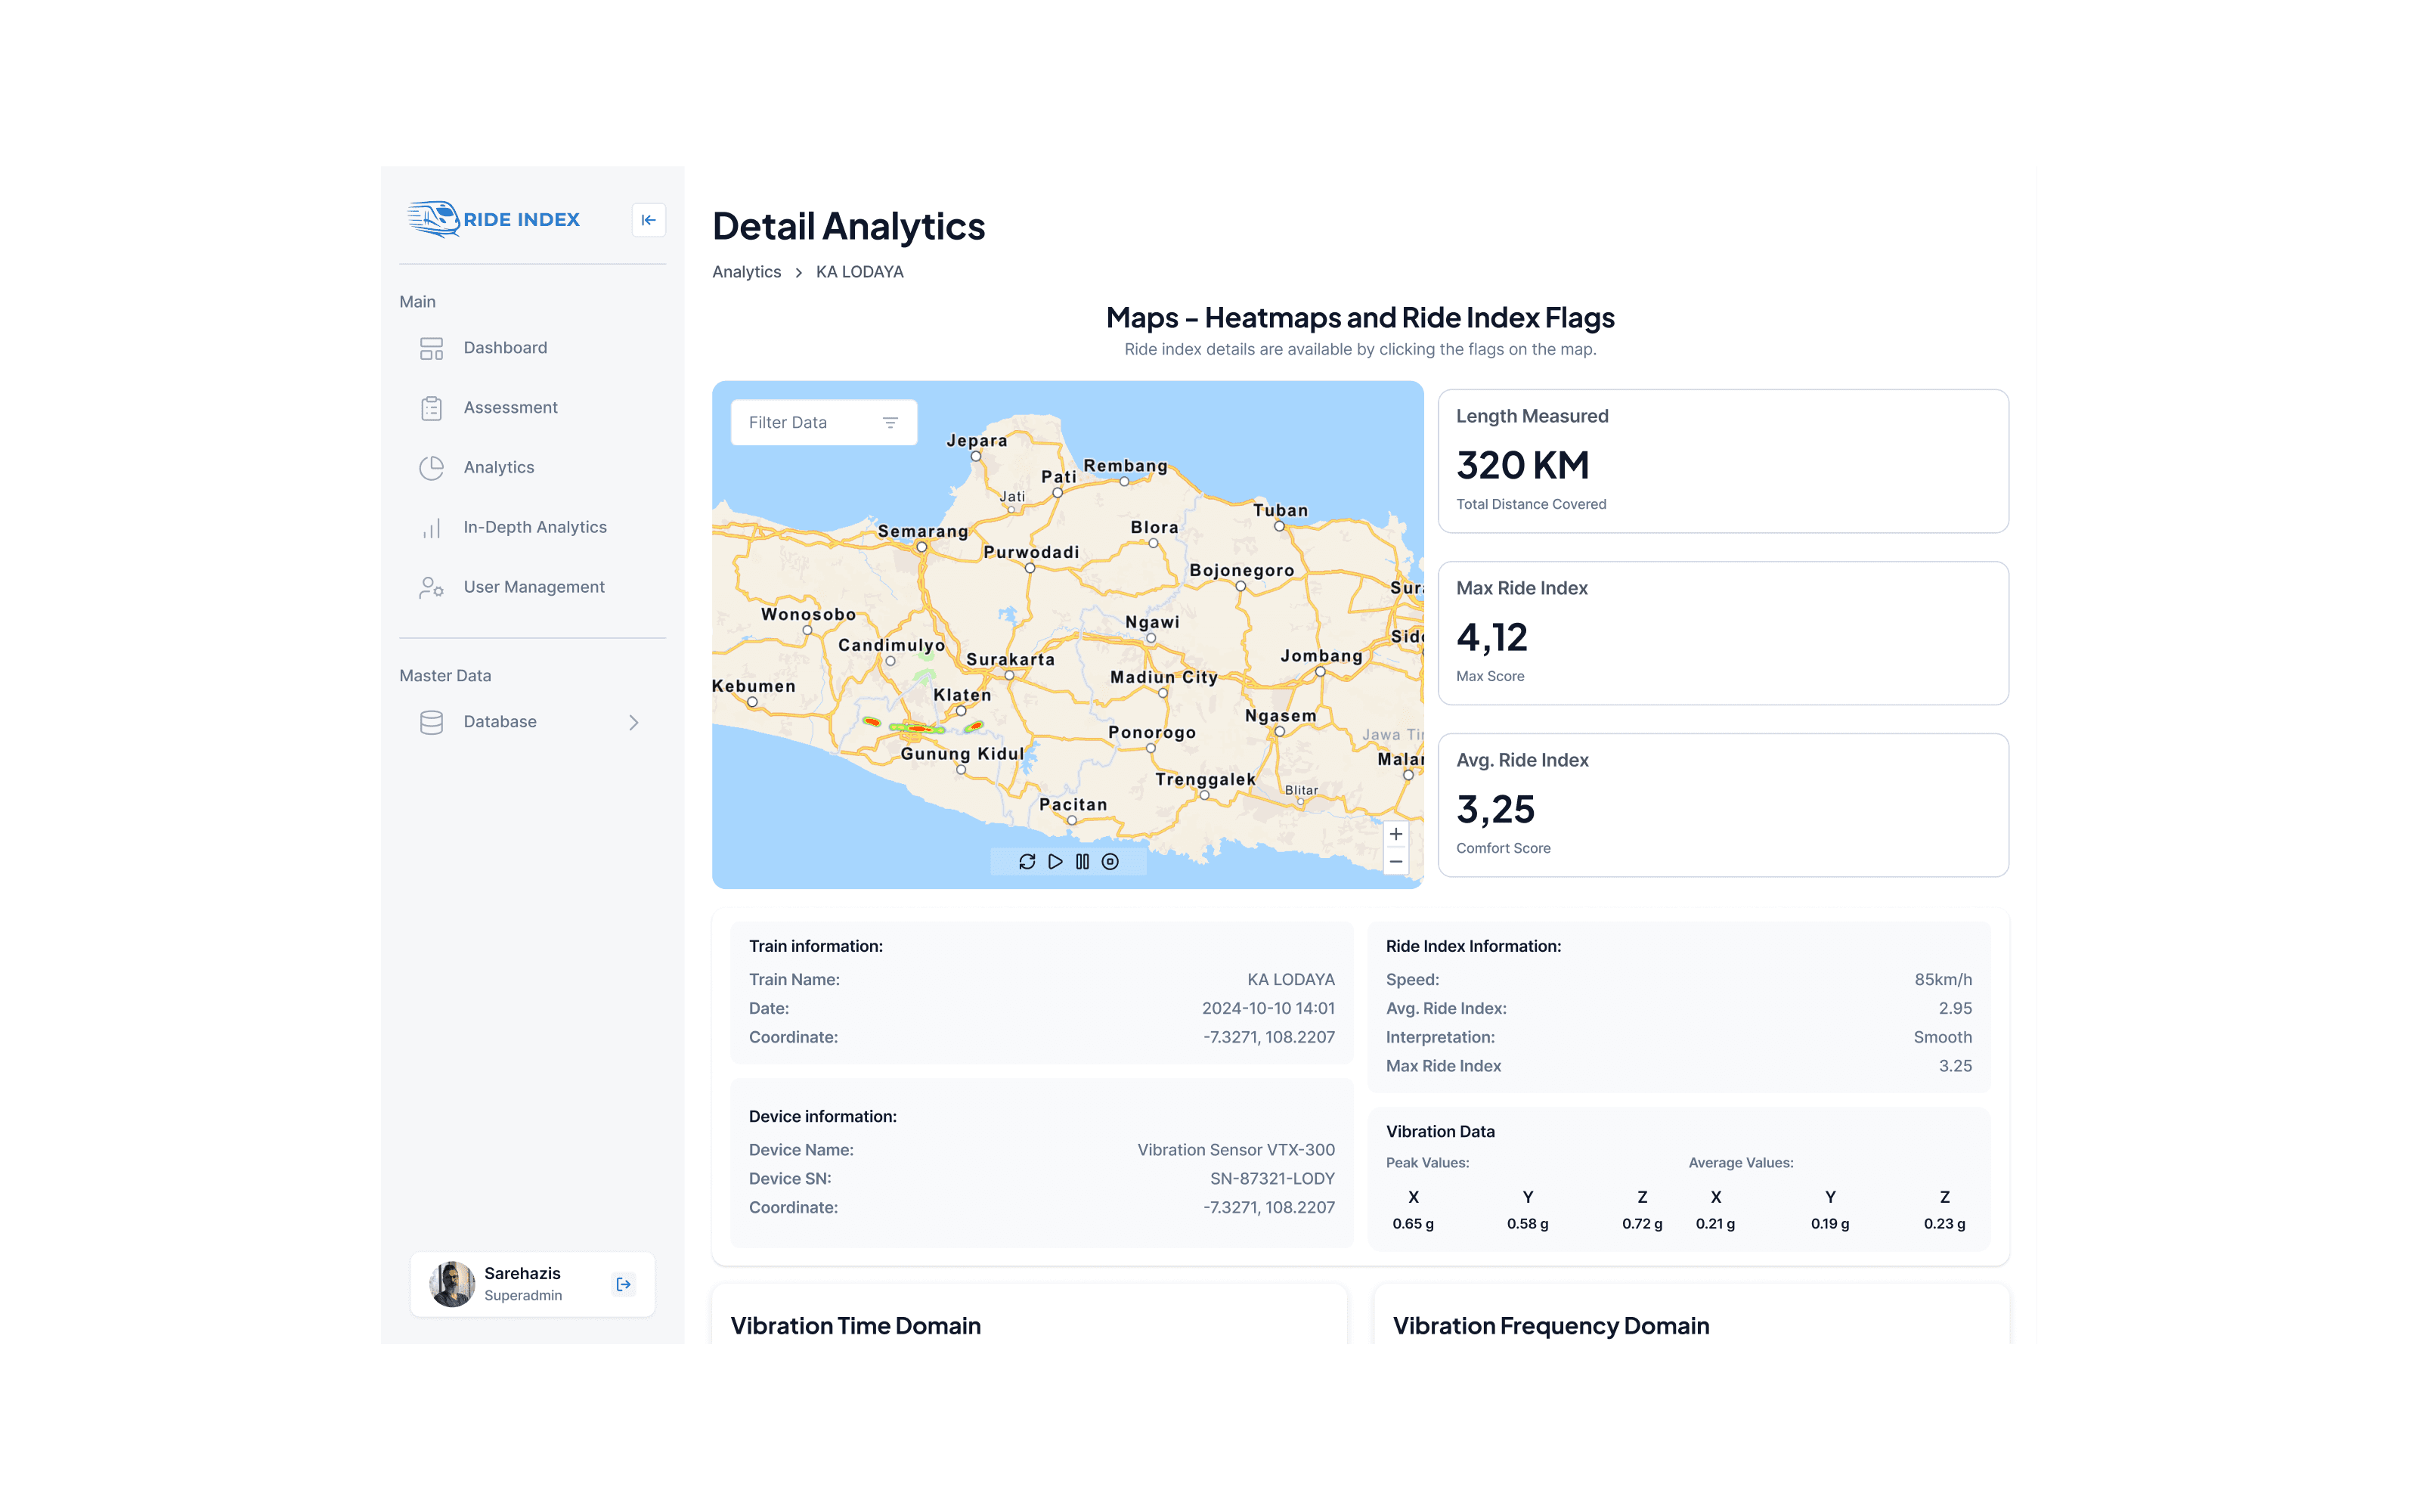Collapse the sidebar with the arrow button

[649, 220]
